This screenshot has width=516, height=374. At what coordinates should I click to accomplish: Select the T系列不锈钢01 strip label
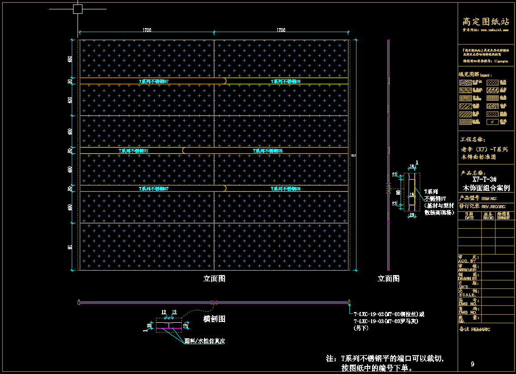click(134, 151)
